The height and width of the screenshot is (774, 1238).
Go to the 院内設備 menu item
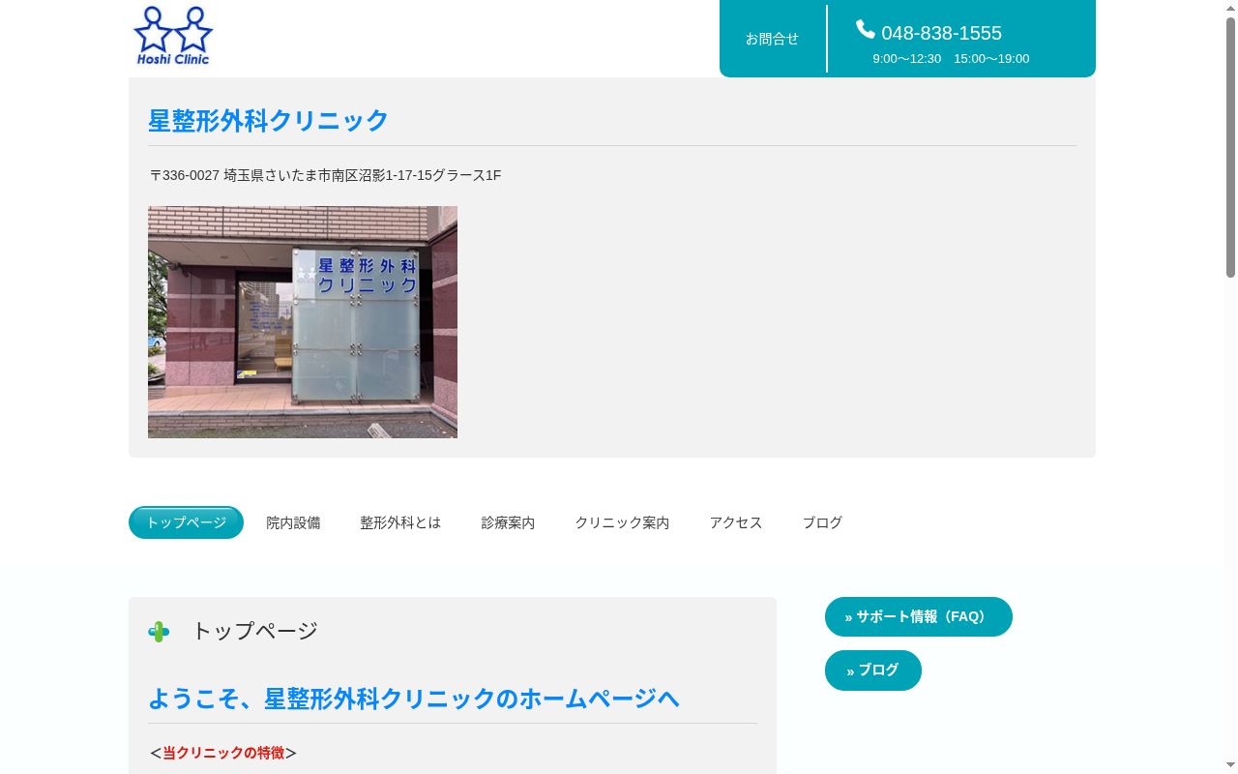293,522
